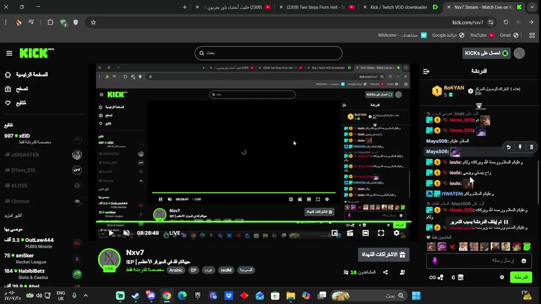541x304 pixels.
Task: Click follow user icon beside share
Action: pos(402,272)
